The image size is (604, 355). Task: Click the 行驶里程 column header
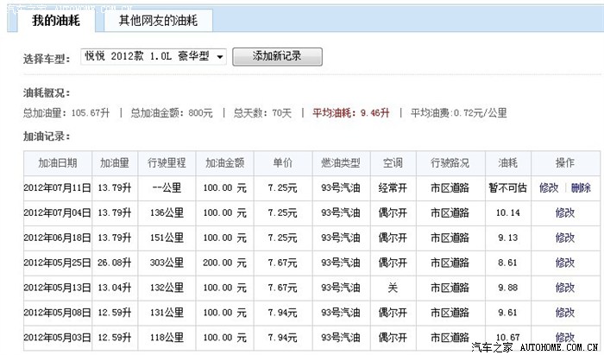(167, 163)
